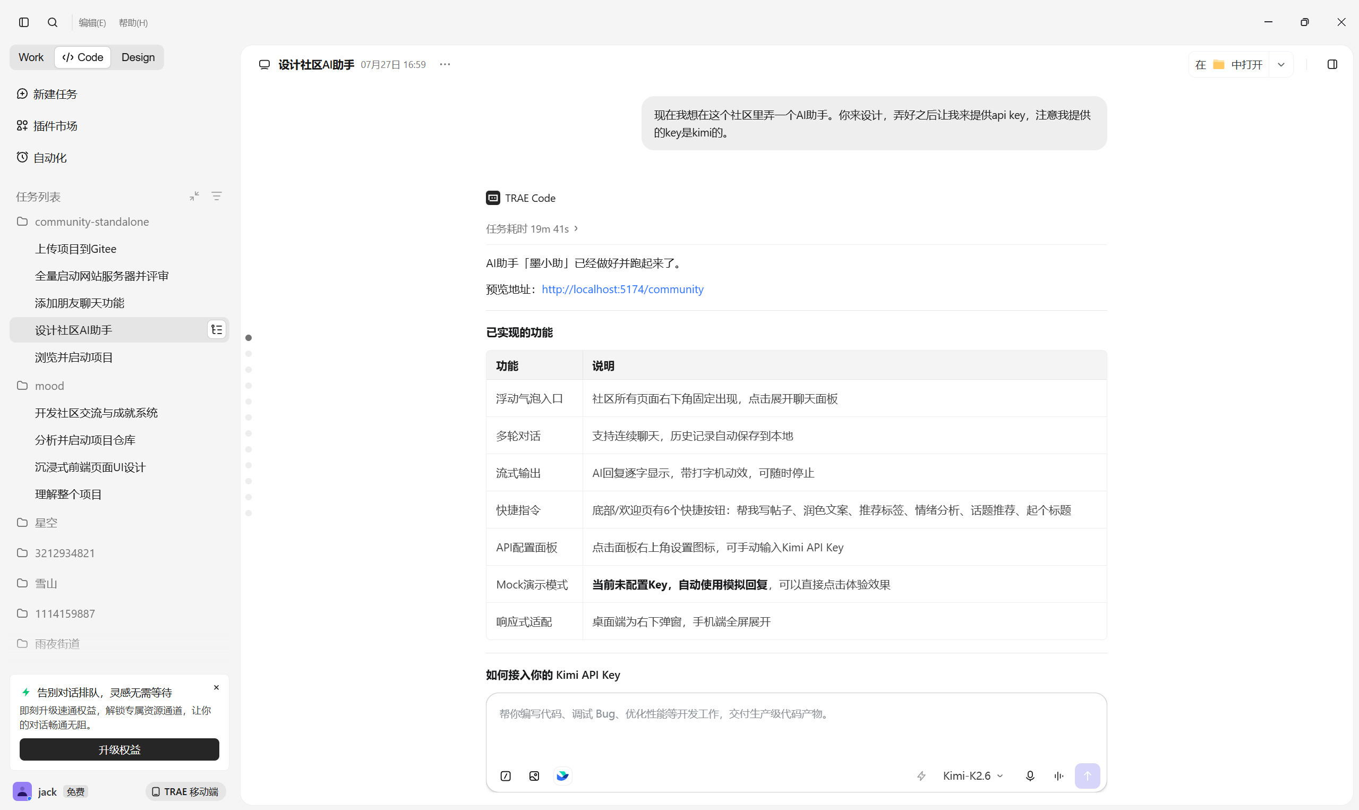Send the message with arrow button
This screenshot has height=810, width=1359.
[1087, 776]
